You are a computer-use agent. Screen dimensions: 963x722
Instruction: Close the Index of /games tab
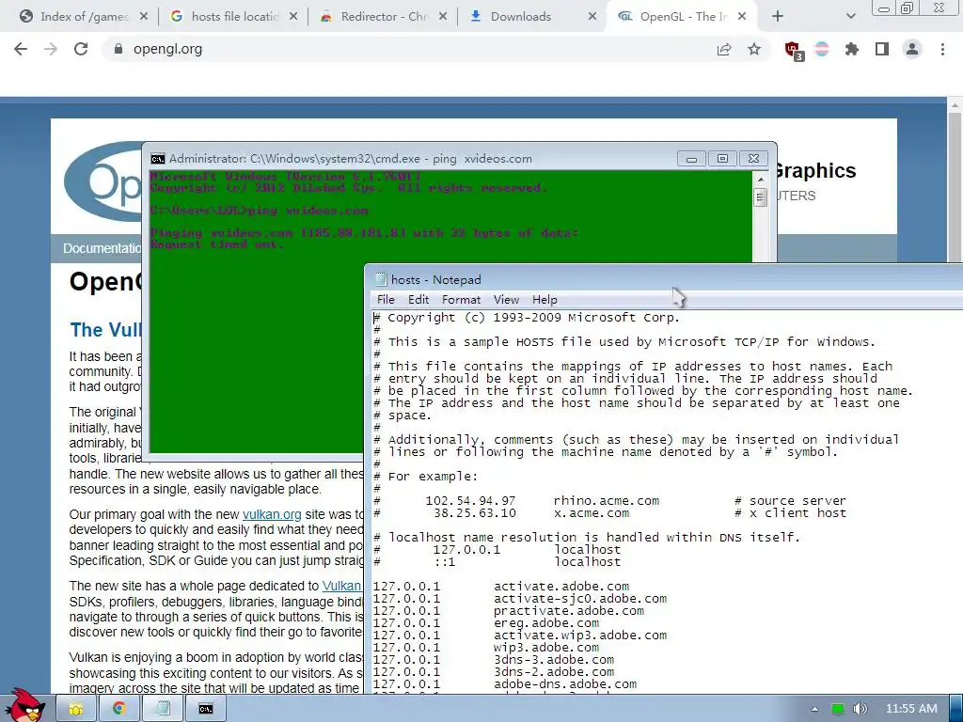point(144,17)
